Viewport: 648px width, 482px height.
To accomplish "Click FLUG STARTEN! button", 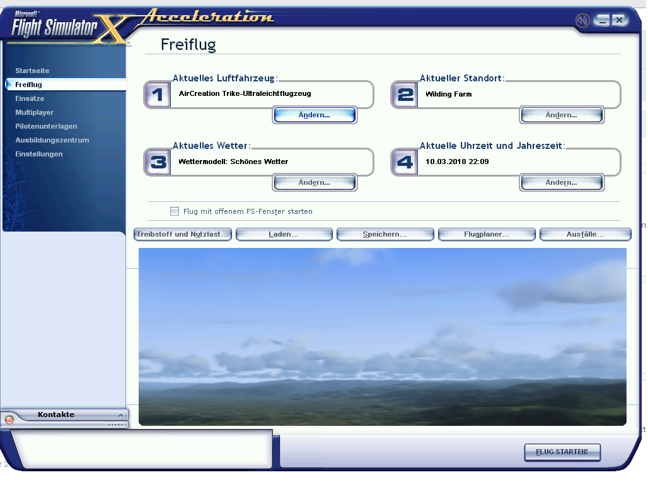I will (562, 452).
